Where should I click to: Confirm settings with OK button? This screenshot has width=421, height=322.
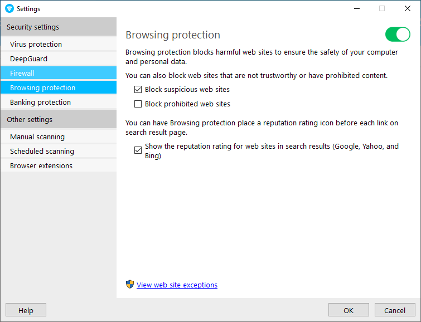tap(349, 310)
